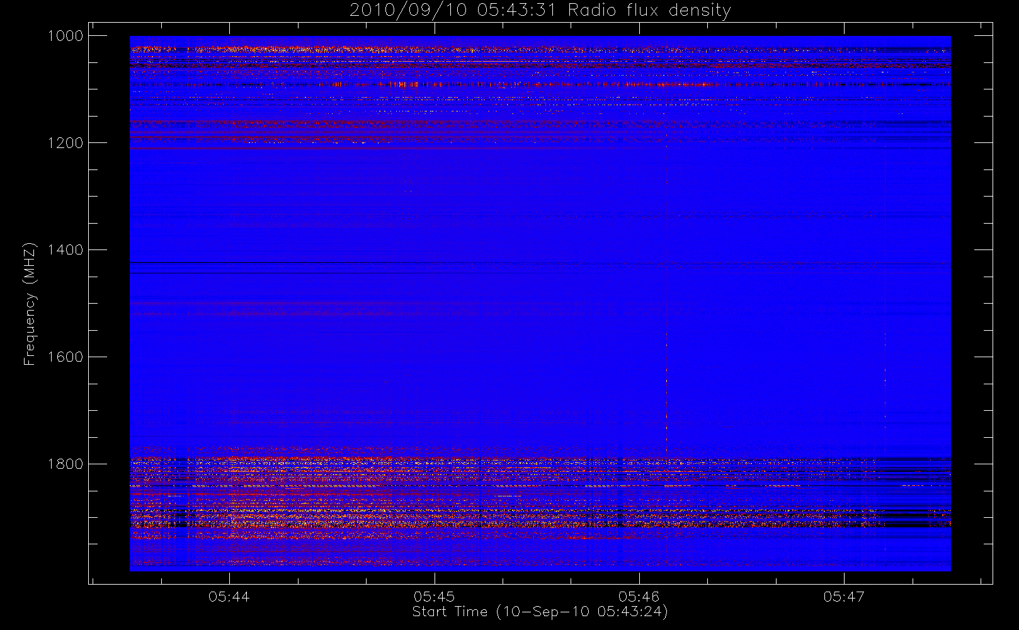Click the 'Start Time (10-Sep-10 05:43:24)' label
1019x630 pixels.
click(x=540, y=612)
